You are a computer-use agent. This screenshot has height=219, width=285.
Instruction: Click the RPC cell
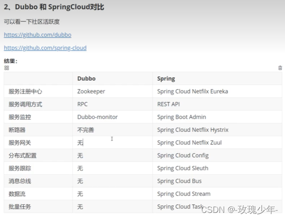click(113, 104)
